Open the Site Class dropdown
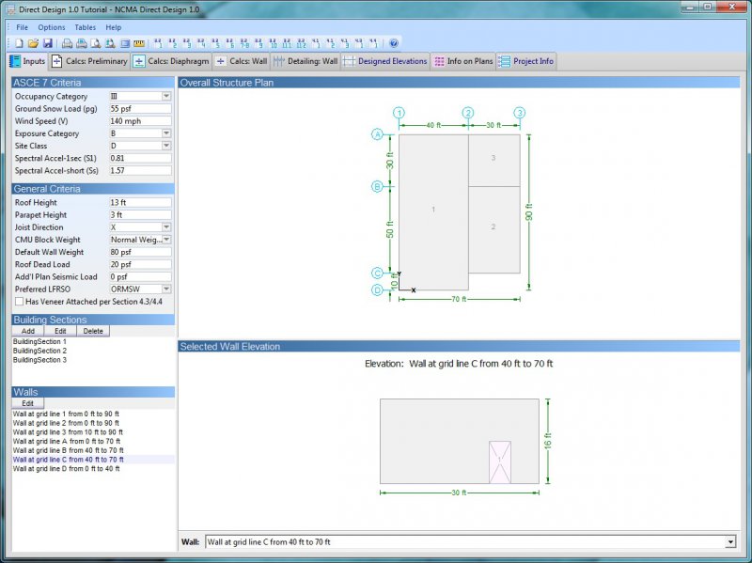This screenshot has height=563, width=752. coord(166,146)
